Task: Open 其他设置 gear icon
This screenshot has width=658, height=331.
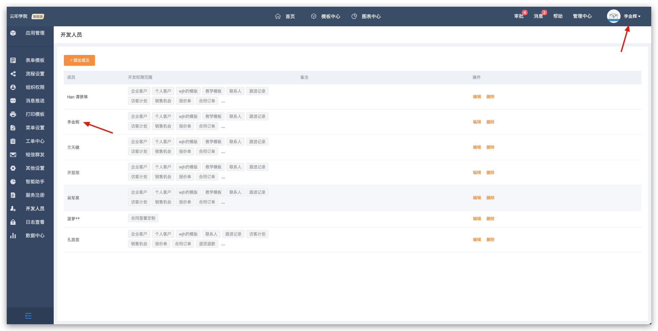Action: 13,168
